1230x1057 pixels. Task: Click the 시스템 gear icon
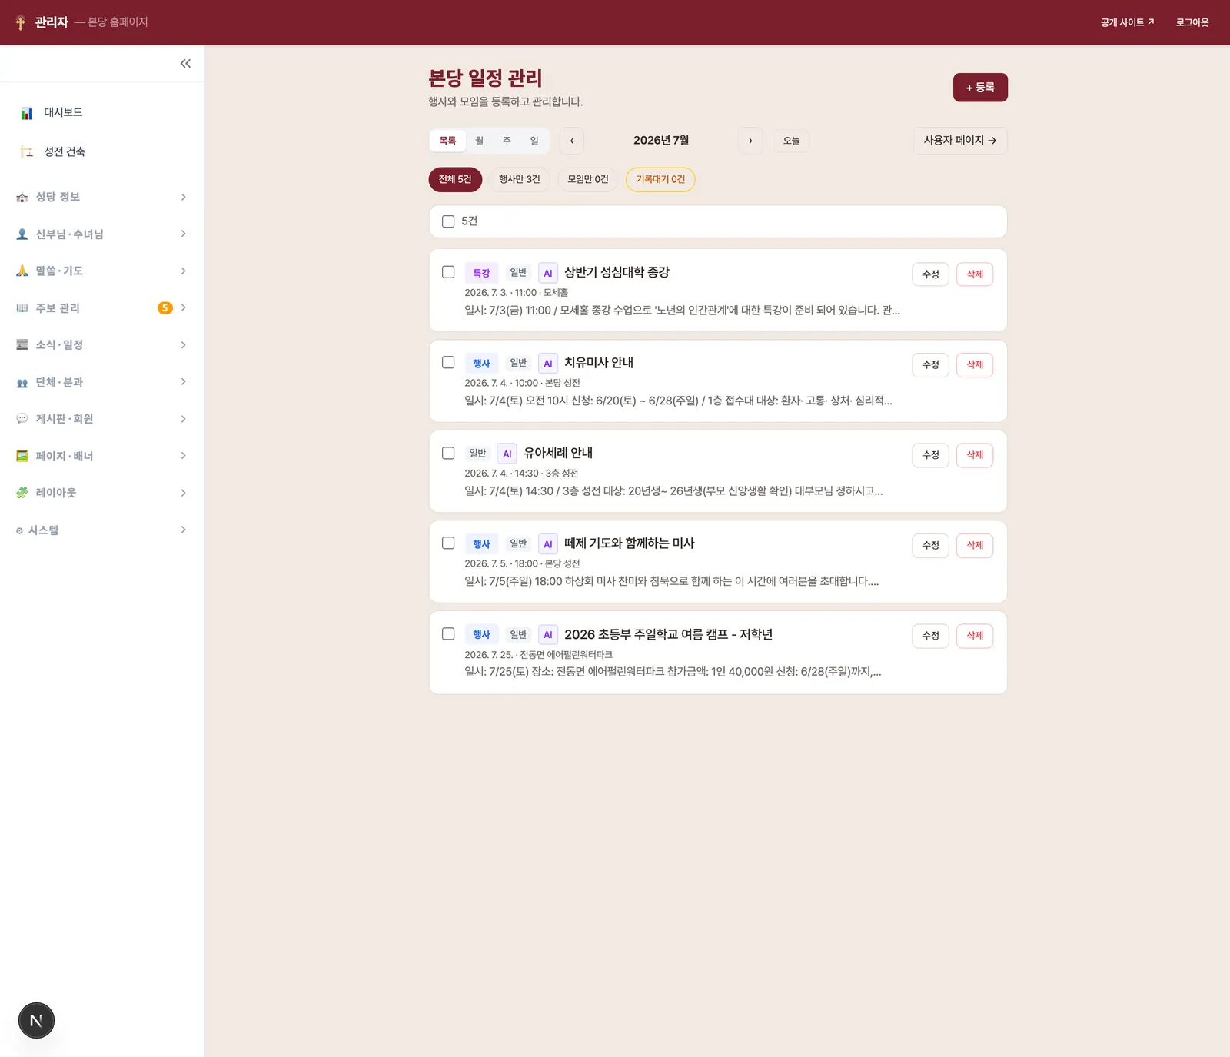[x=19, y=530]
